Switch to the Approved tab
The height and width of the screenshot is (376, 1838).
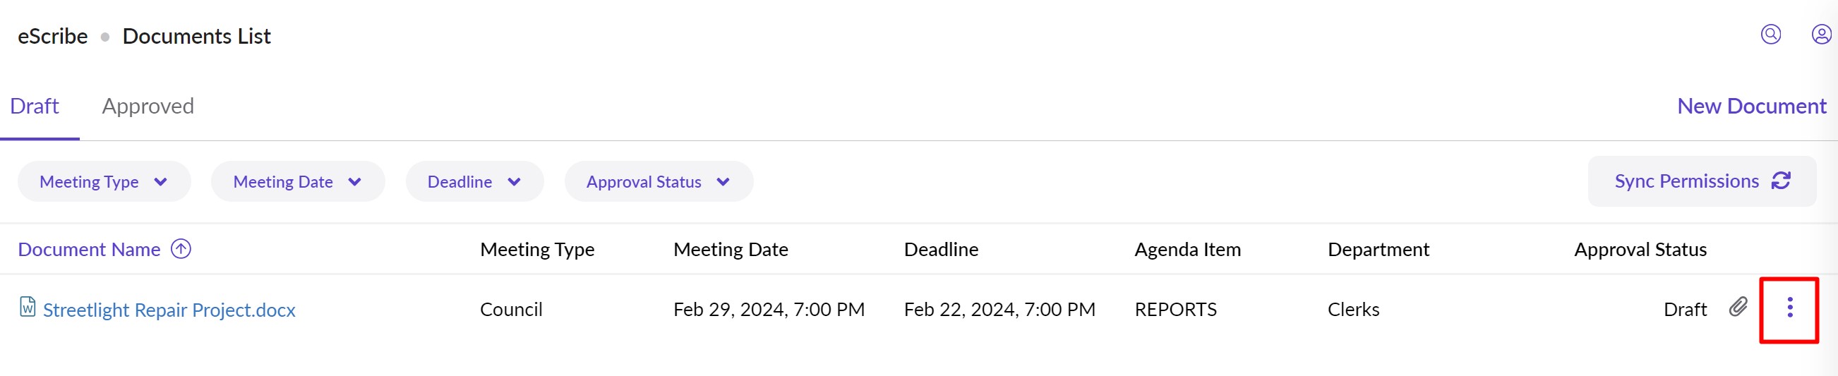point(148,107)
